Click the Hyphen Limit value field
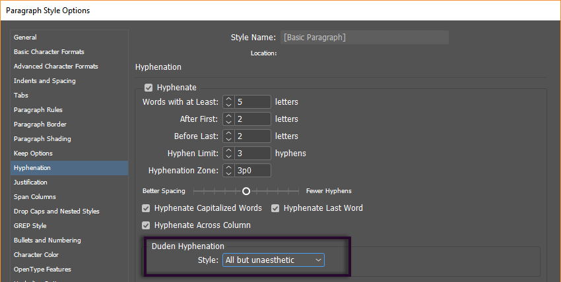This screenshot has height=282, width=561. [x=253, y=154]
